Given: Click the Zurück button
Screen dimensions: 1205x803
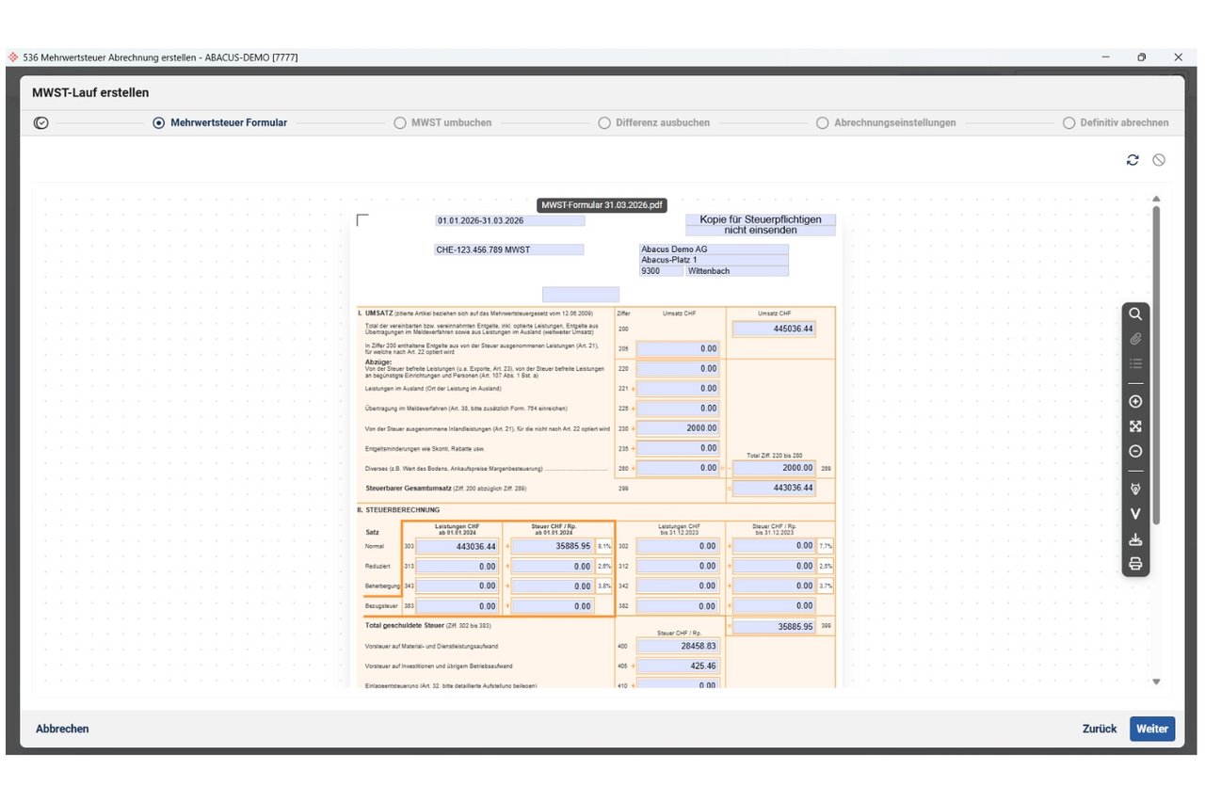Looking at the screenshot, I should coord(1099,729).
